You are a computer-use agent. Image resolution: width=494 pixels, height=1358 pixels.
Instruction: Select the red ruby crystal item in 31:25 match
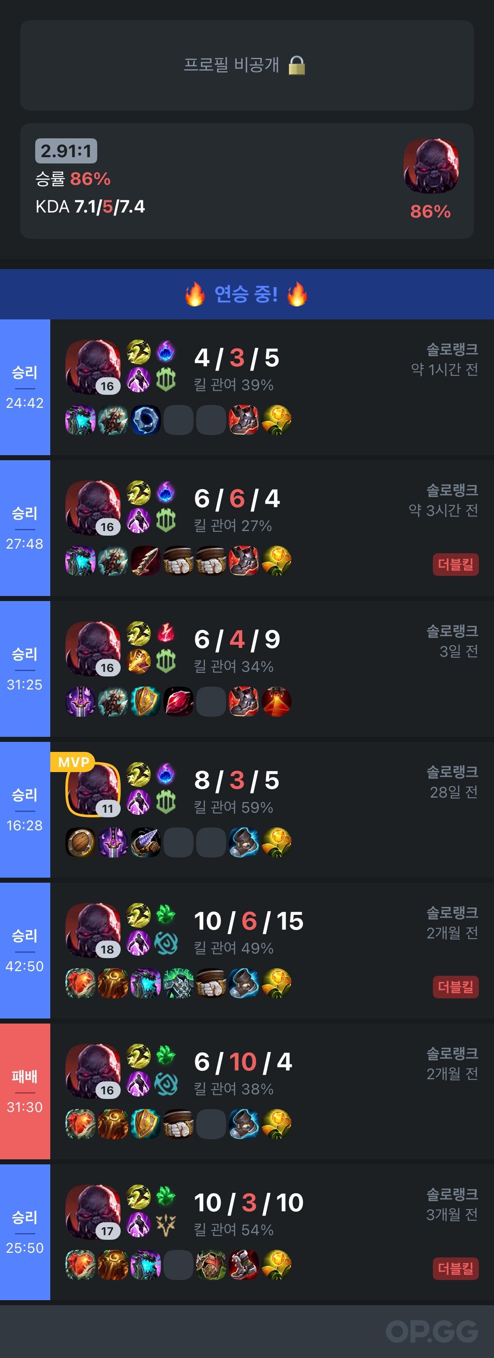point(178,701)
